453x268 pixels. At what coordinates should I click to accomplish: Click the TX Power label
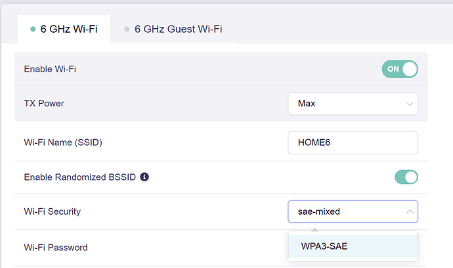pyautogui.click(x=44, y=104)
